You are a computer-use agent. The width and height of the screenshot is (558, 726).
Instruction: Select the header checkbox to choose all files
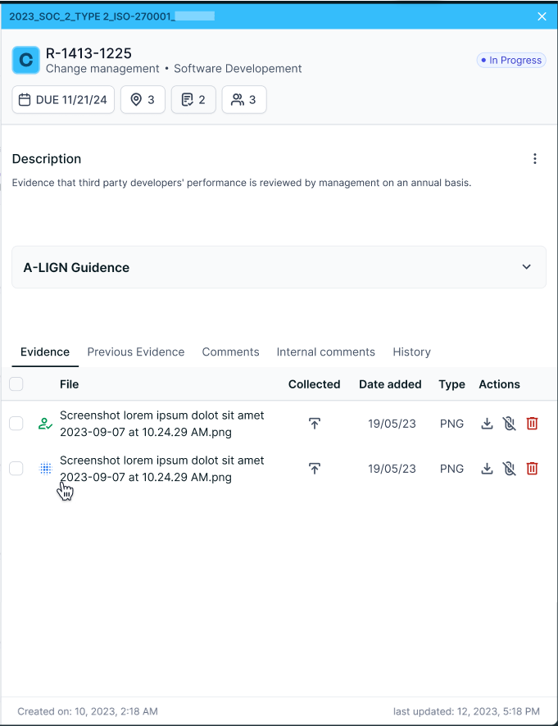point(17,383)
